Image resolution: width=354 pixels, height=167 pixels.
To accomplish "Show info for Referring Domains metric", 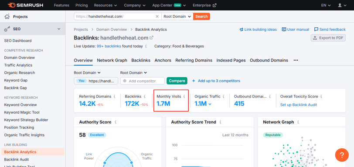I will coord(115,96).
